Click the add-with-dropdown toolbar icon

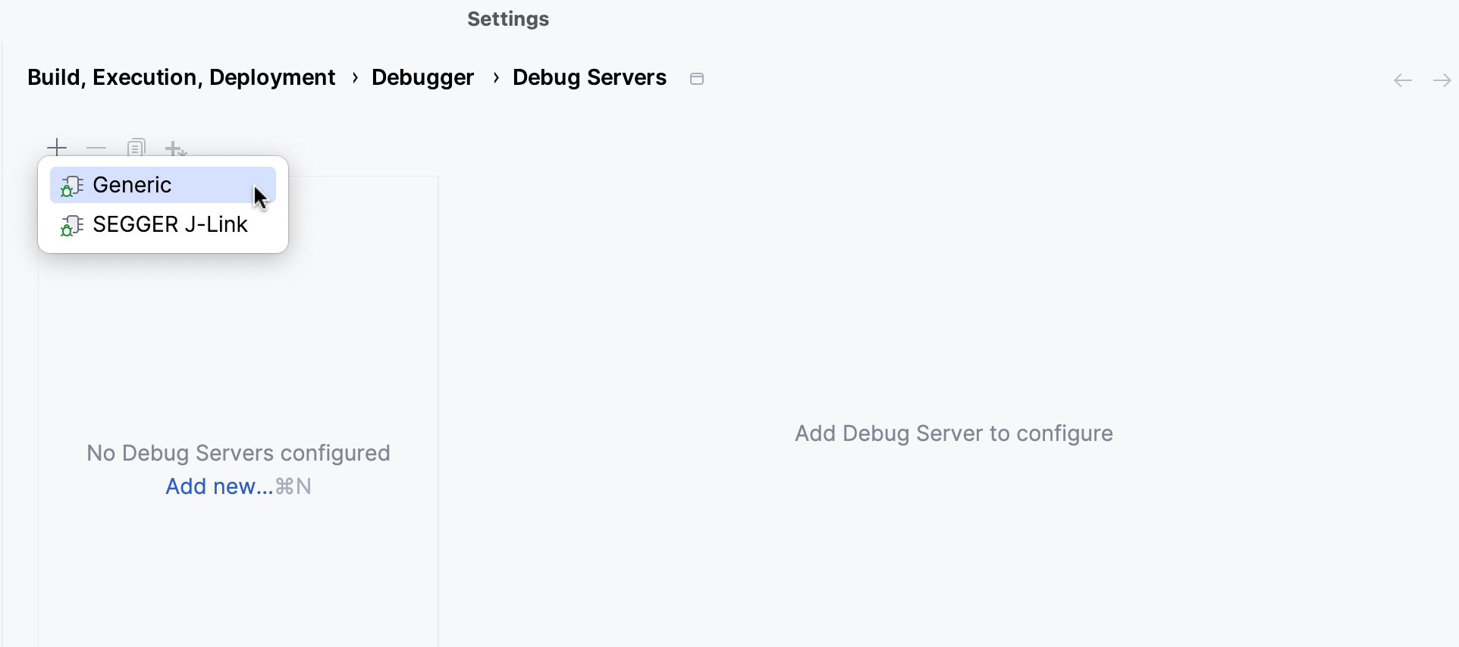pos(176,148)
